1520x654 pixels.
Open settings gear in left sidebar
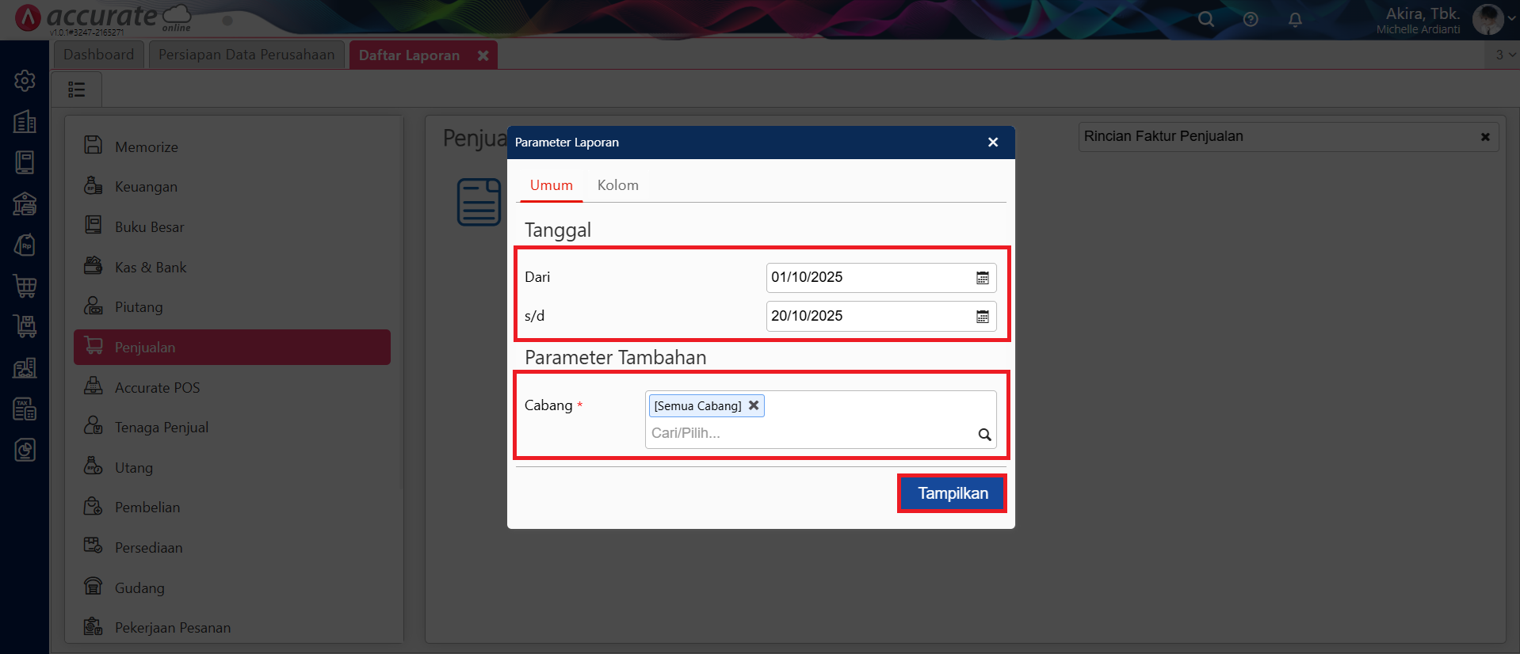pos(25,81)
